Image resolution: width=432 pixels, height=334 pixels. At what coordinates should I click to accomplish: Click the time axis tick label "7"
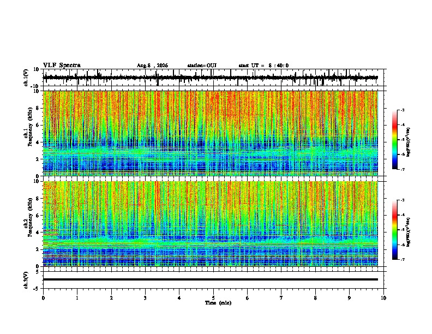[x=281, y=298]
